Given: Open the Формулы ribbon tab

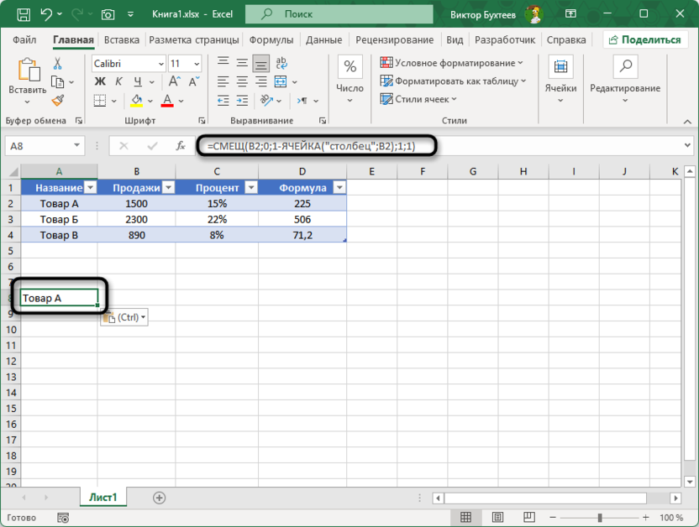Looking at the screenshot, I should pyautogui.click(x=271, y=39).
